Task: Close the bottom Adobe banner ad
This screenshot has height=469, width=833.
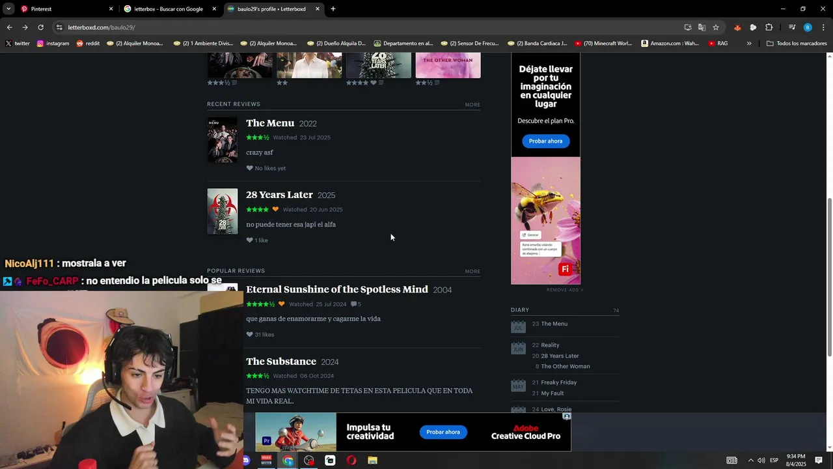Action: point(567,416)
